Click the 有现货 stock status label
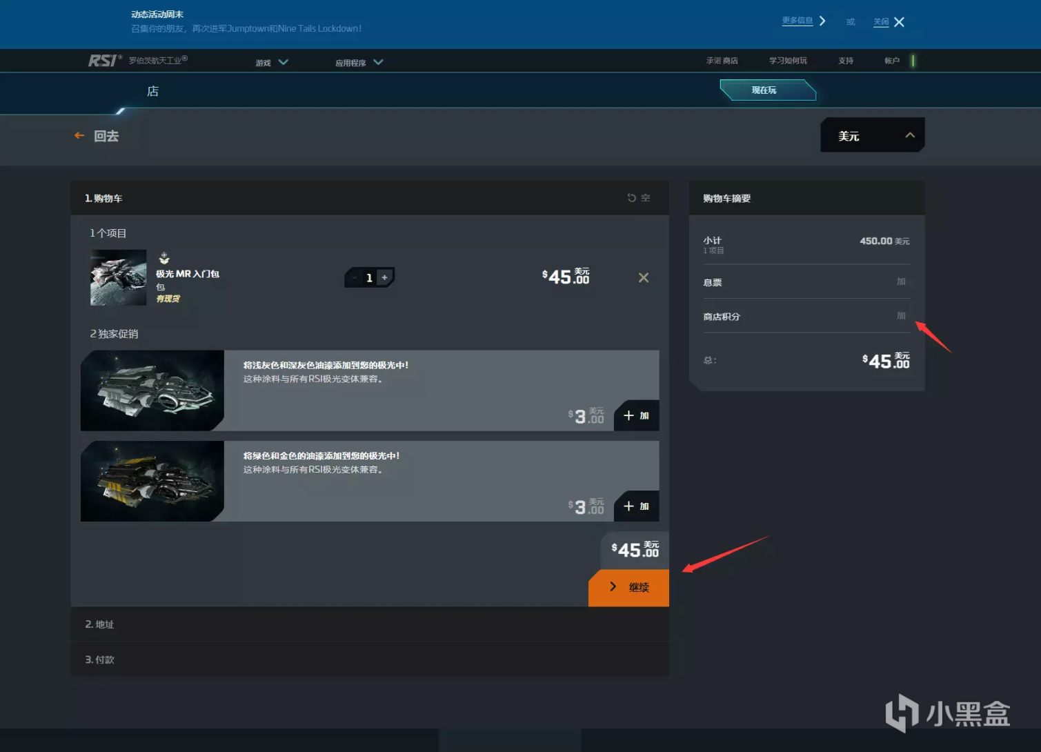Viewport: 1041px width, 752px height. pos(168,299)
